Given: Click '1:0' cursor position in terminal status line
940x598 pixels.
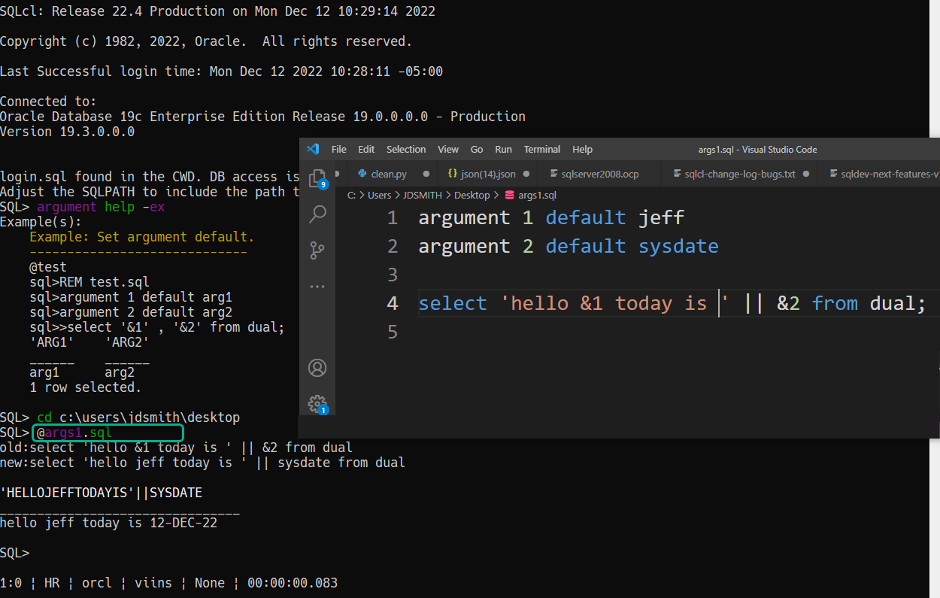Looking at the screenshot, I should click(x=11, y=583).
